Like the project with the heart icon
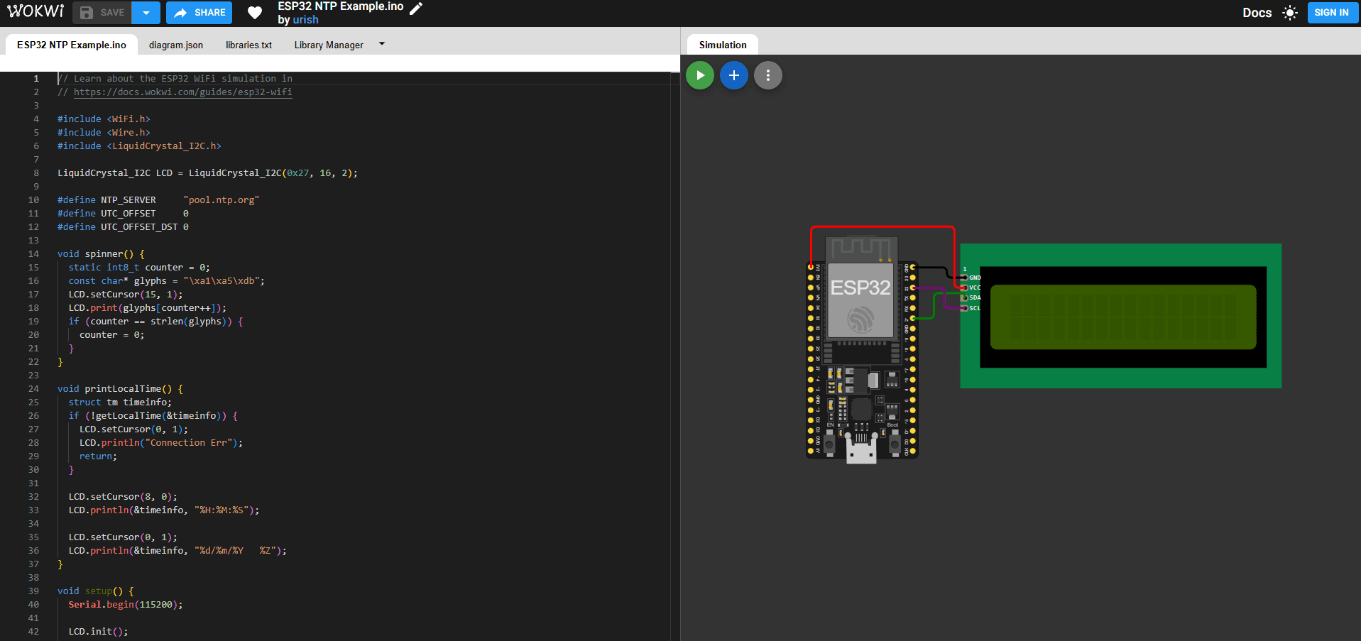 point(255,13)
